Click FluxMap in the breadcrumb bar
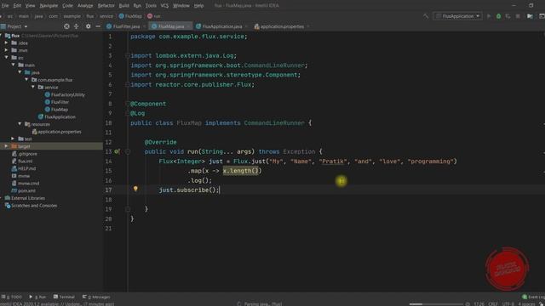Viewport: 545px width, 306px height. click(x=130, y=16)
